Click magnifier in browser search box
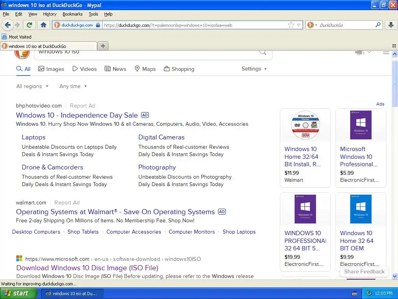Image resolution: width=398 pixels, height=299 pixels. [x=378, y=25]
